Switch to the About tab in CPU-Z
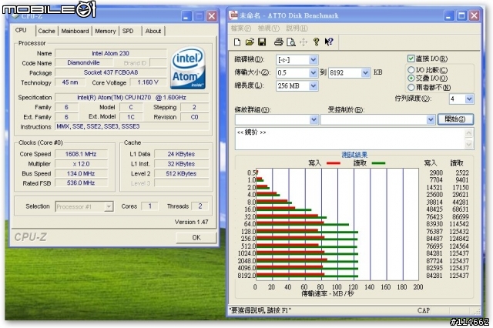Viewport: 493px width, 328px height. tap(153, 31)
